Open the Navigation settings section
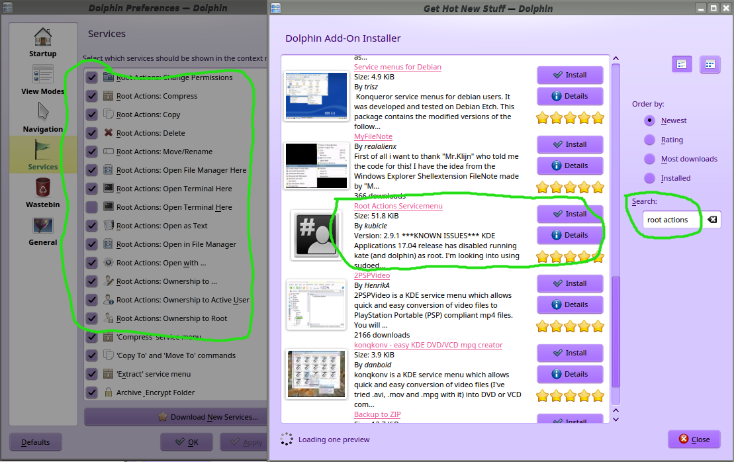 click(x=42, y=117)
